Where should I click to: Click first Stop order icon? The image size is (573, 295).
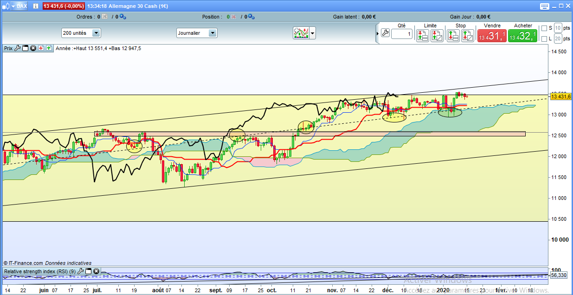[x=453, y=35]
